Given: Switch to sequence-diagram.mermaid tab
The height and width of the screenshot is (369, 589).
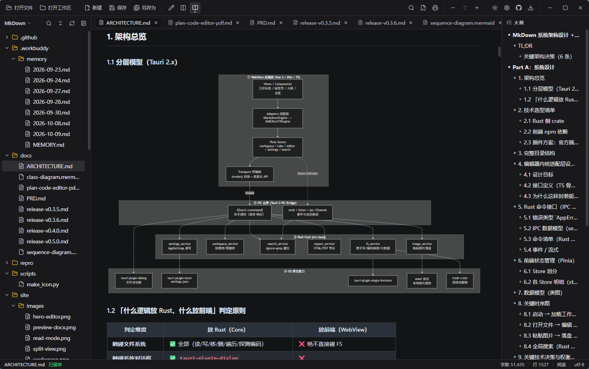Looking at the screenshot, I should tap(462, 23).
